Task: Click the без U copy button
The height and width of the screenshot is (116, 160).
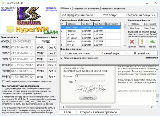Action: 52,65
